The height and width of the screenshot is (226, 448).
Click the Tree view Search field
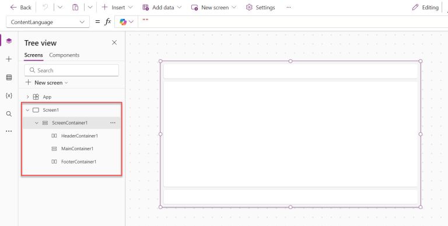tap(71, 70)
